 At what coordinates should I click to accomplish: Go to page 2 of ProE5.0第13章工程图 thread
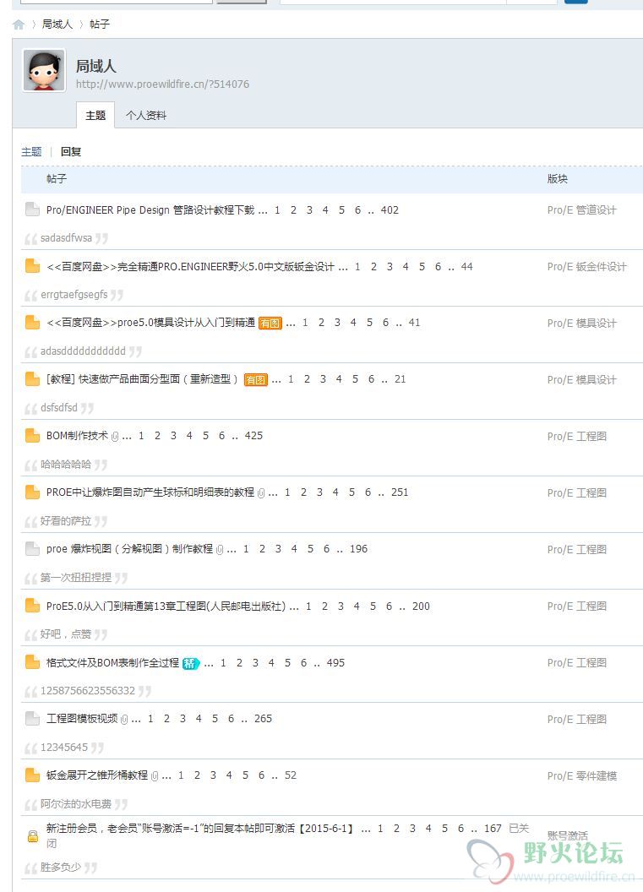tap(325, 606)
